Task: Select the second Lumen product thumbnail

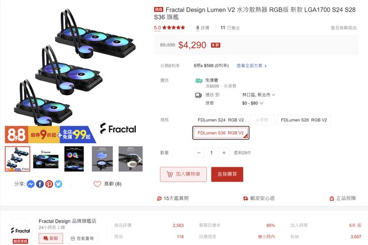Action: point(46,159)
